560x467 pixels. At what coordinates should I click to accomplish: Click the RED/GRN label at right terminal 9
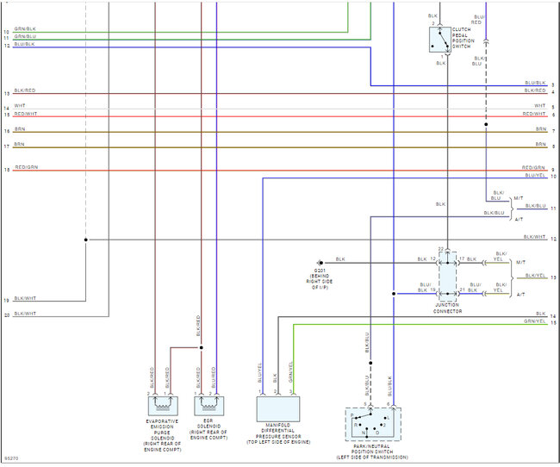(533, 167)
